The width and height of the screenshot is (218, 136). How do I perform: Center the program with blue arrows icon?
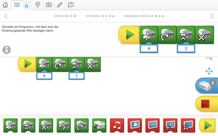pos(209,71)
